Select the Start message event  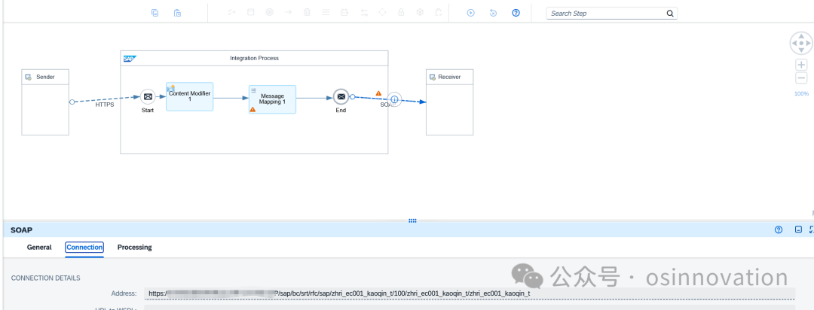(x=148, y=96)
